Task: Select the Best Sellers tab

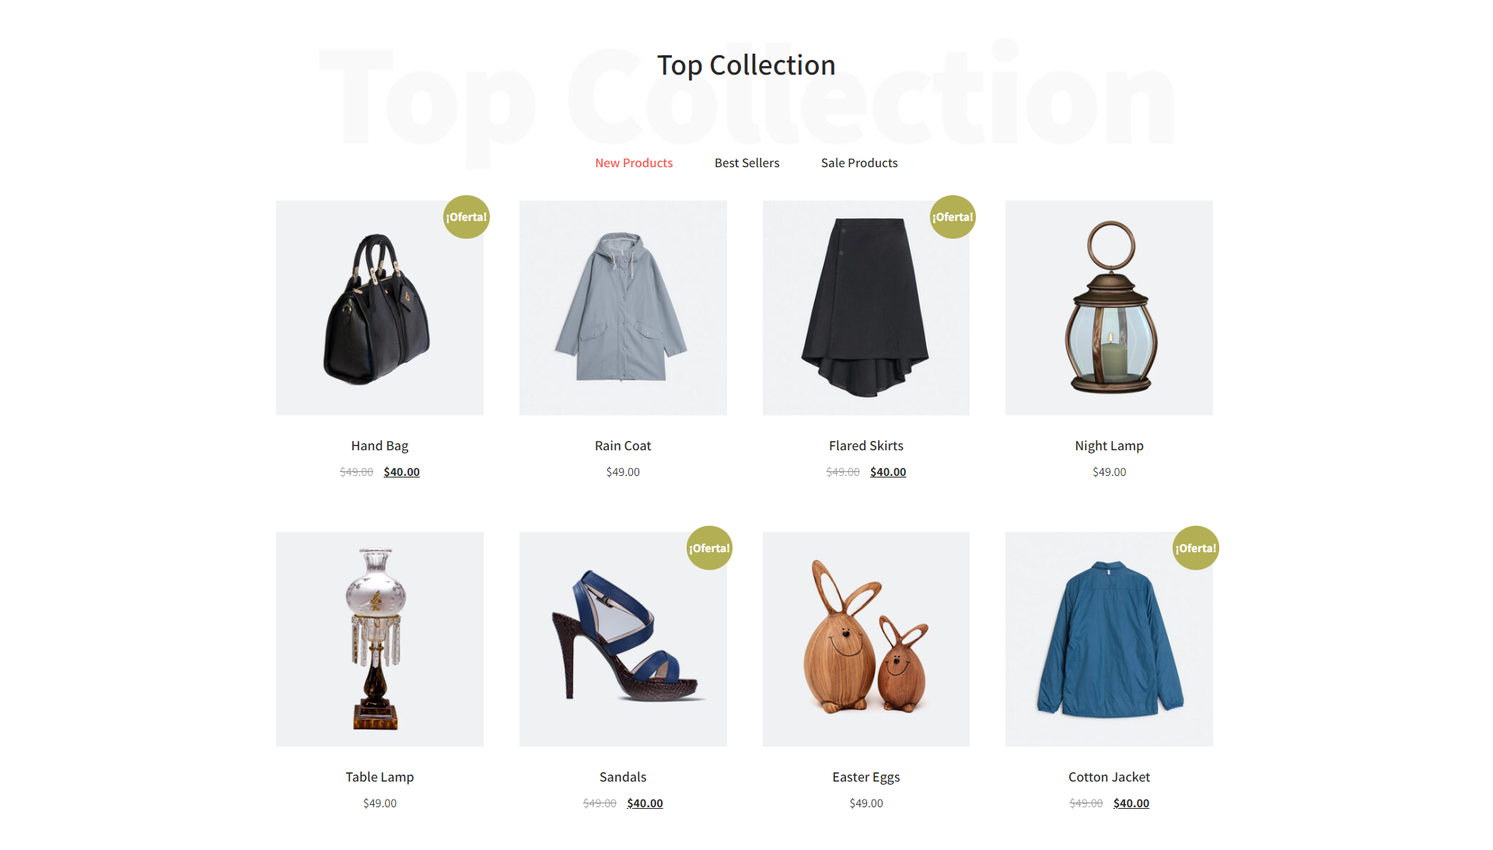Action: [x=746, y=162]
